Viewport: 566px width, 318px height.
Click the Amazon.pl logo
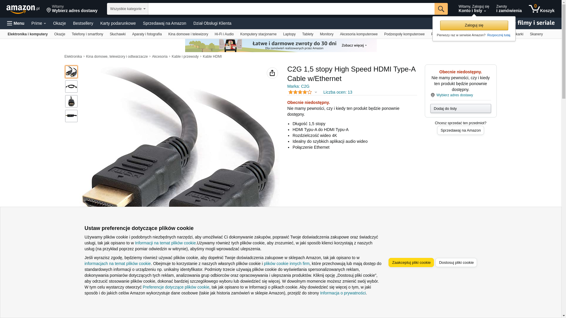click(23, 9)
